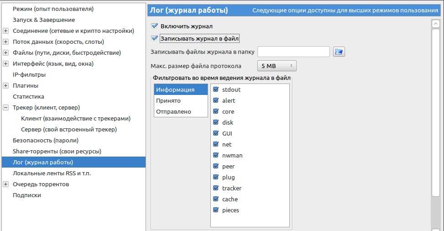The width and height of the screenshot is (444, 231).
Task: Toggle the cache log filter
Action: coord(216,199)
